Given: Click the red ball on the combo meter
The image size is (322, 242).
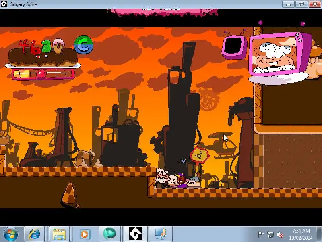Looking at the screenshot, I should click(41, 74).
